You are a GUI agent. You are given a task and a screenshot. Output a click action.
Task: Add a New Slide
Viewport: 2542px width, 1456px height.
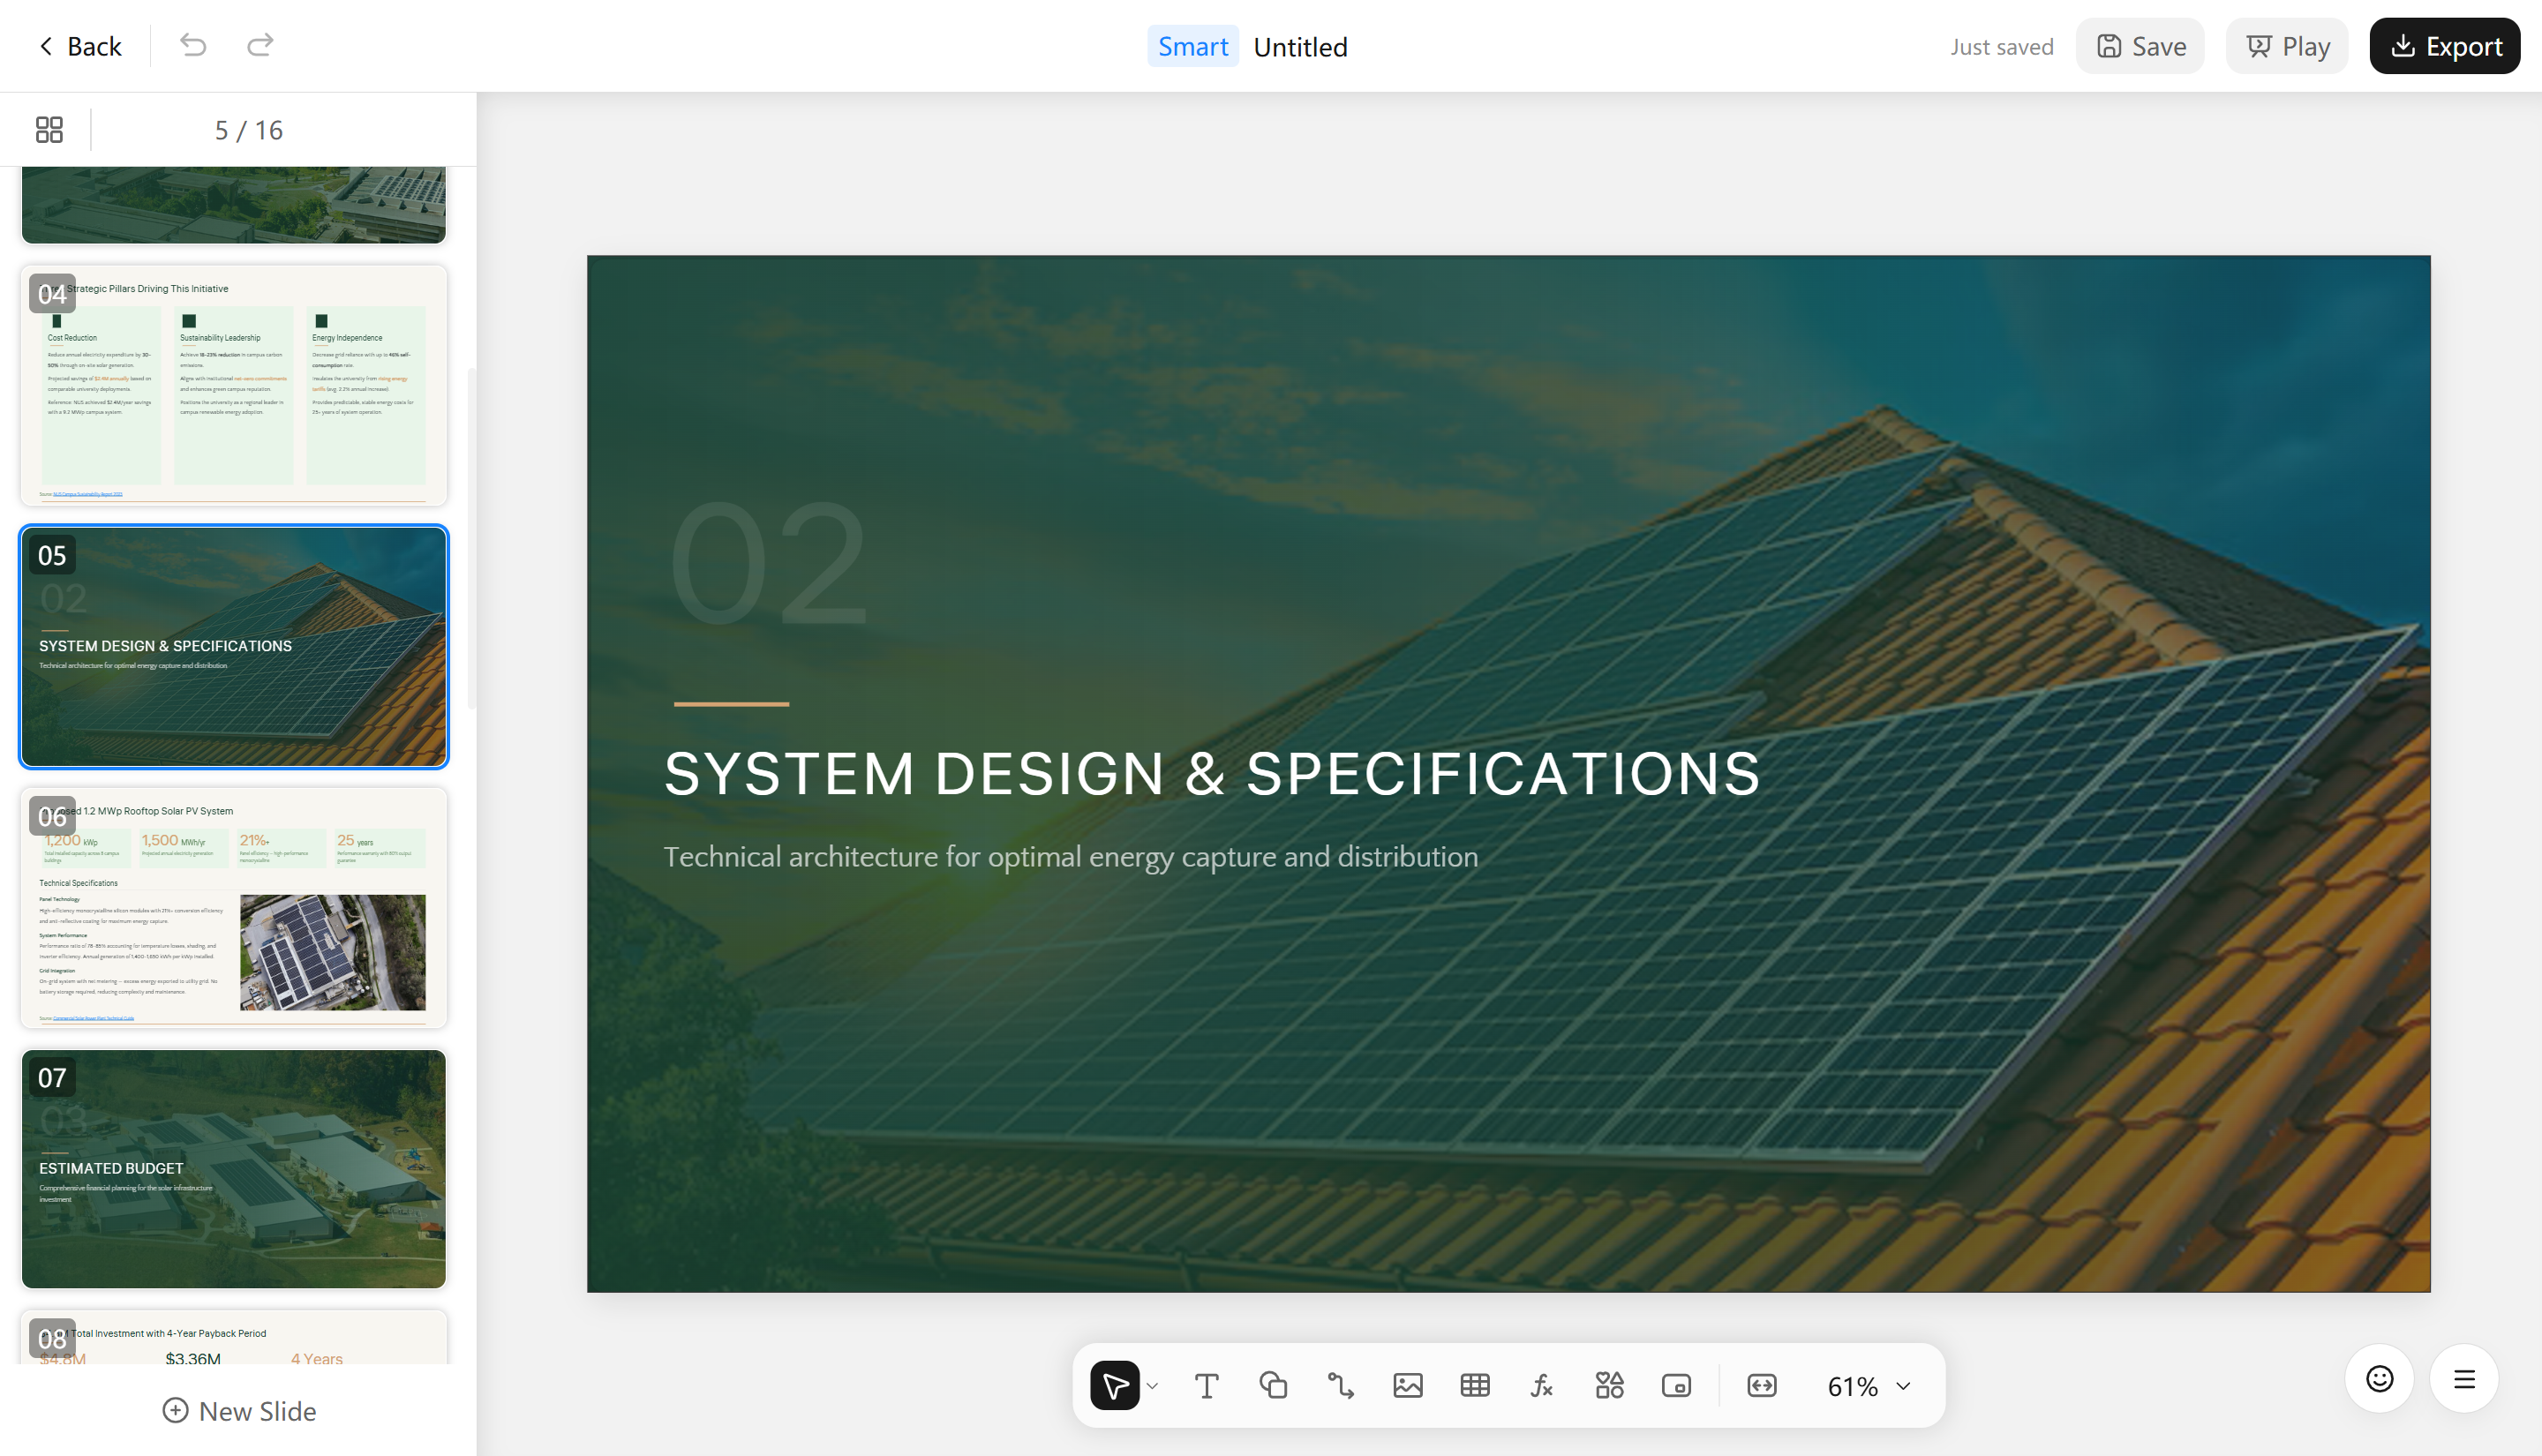pyautogui.click(x=239, y=1411)
